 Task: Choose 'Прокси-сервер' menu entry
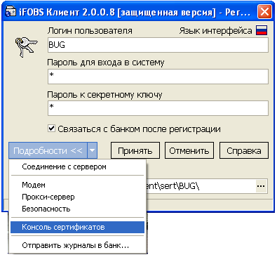pos(77,197)
